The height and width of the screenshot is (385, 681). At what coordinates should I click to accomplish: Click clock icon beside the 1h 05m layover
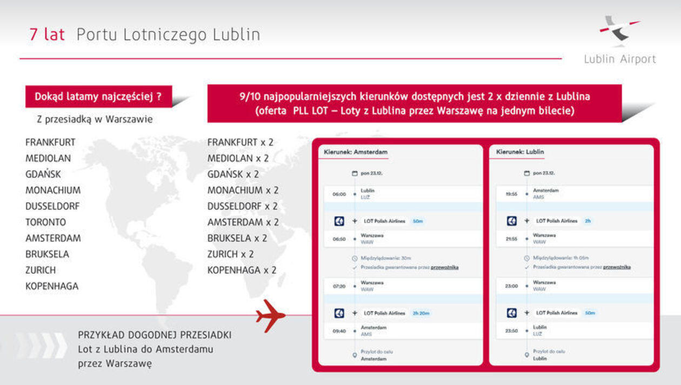tap(526, 258)
